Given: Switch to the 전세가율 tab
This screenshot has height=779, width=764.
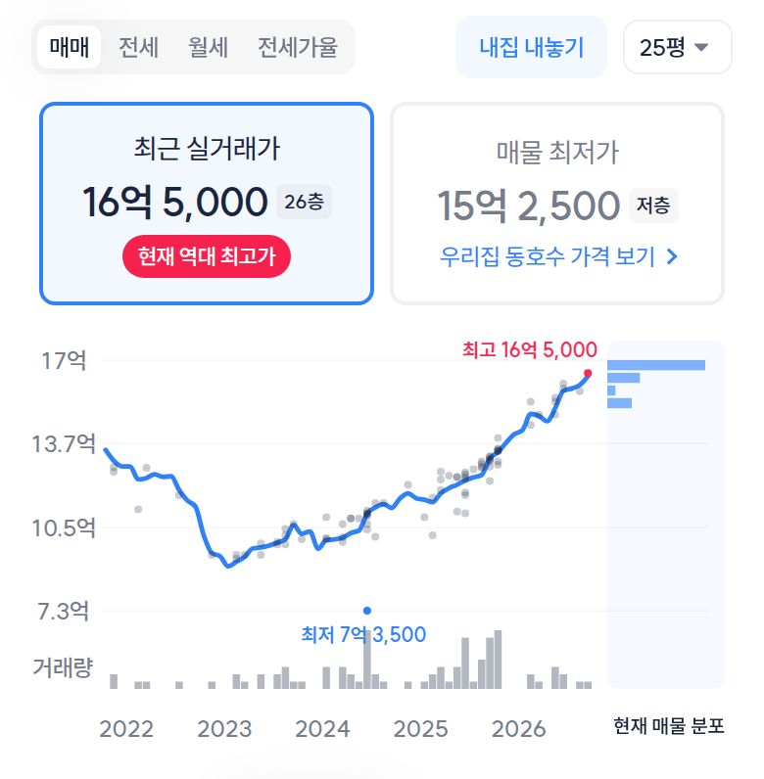Looking at the screenshot, I should pos(298,47).
